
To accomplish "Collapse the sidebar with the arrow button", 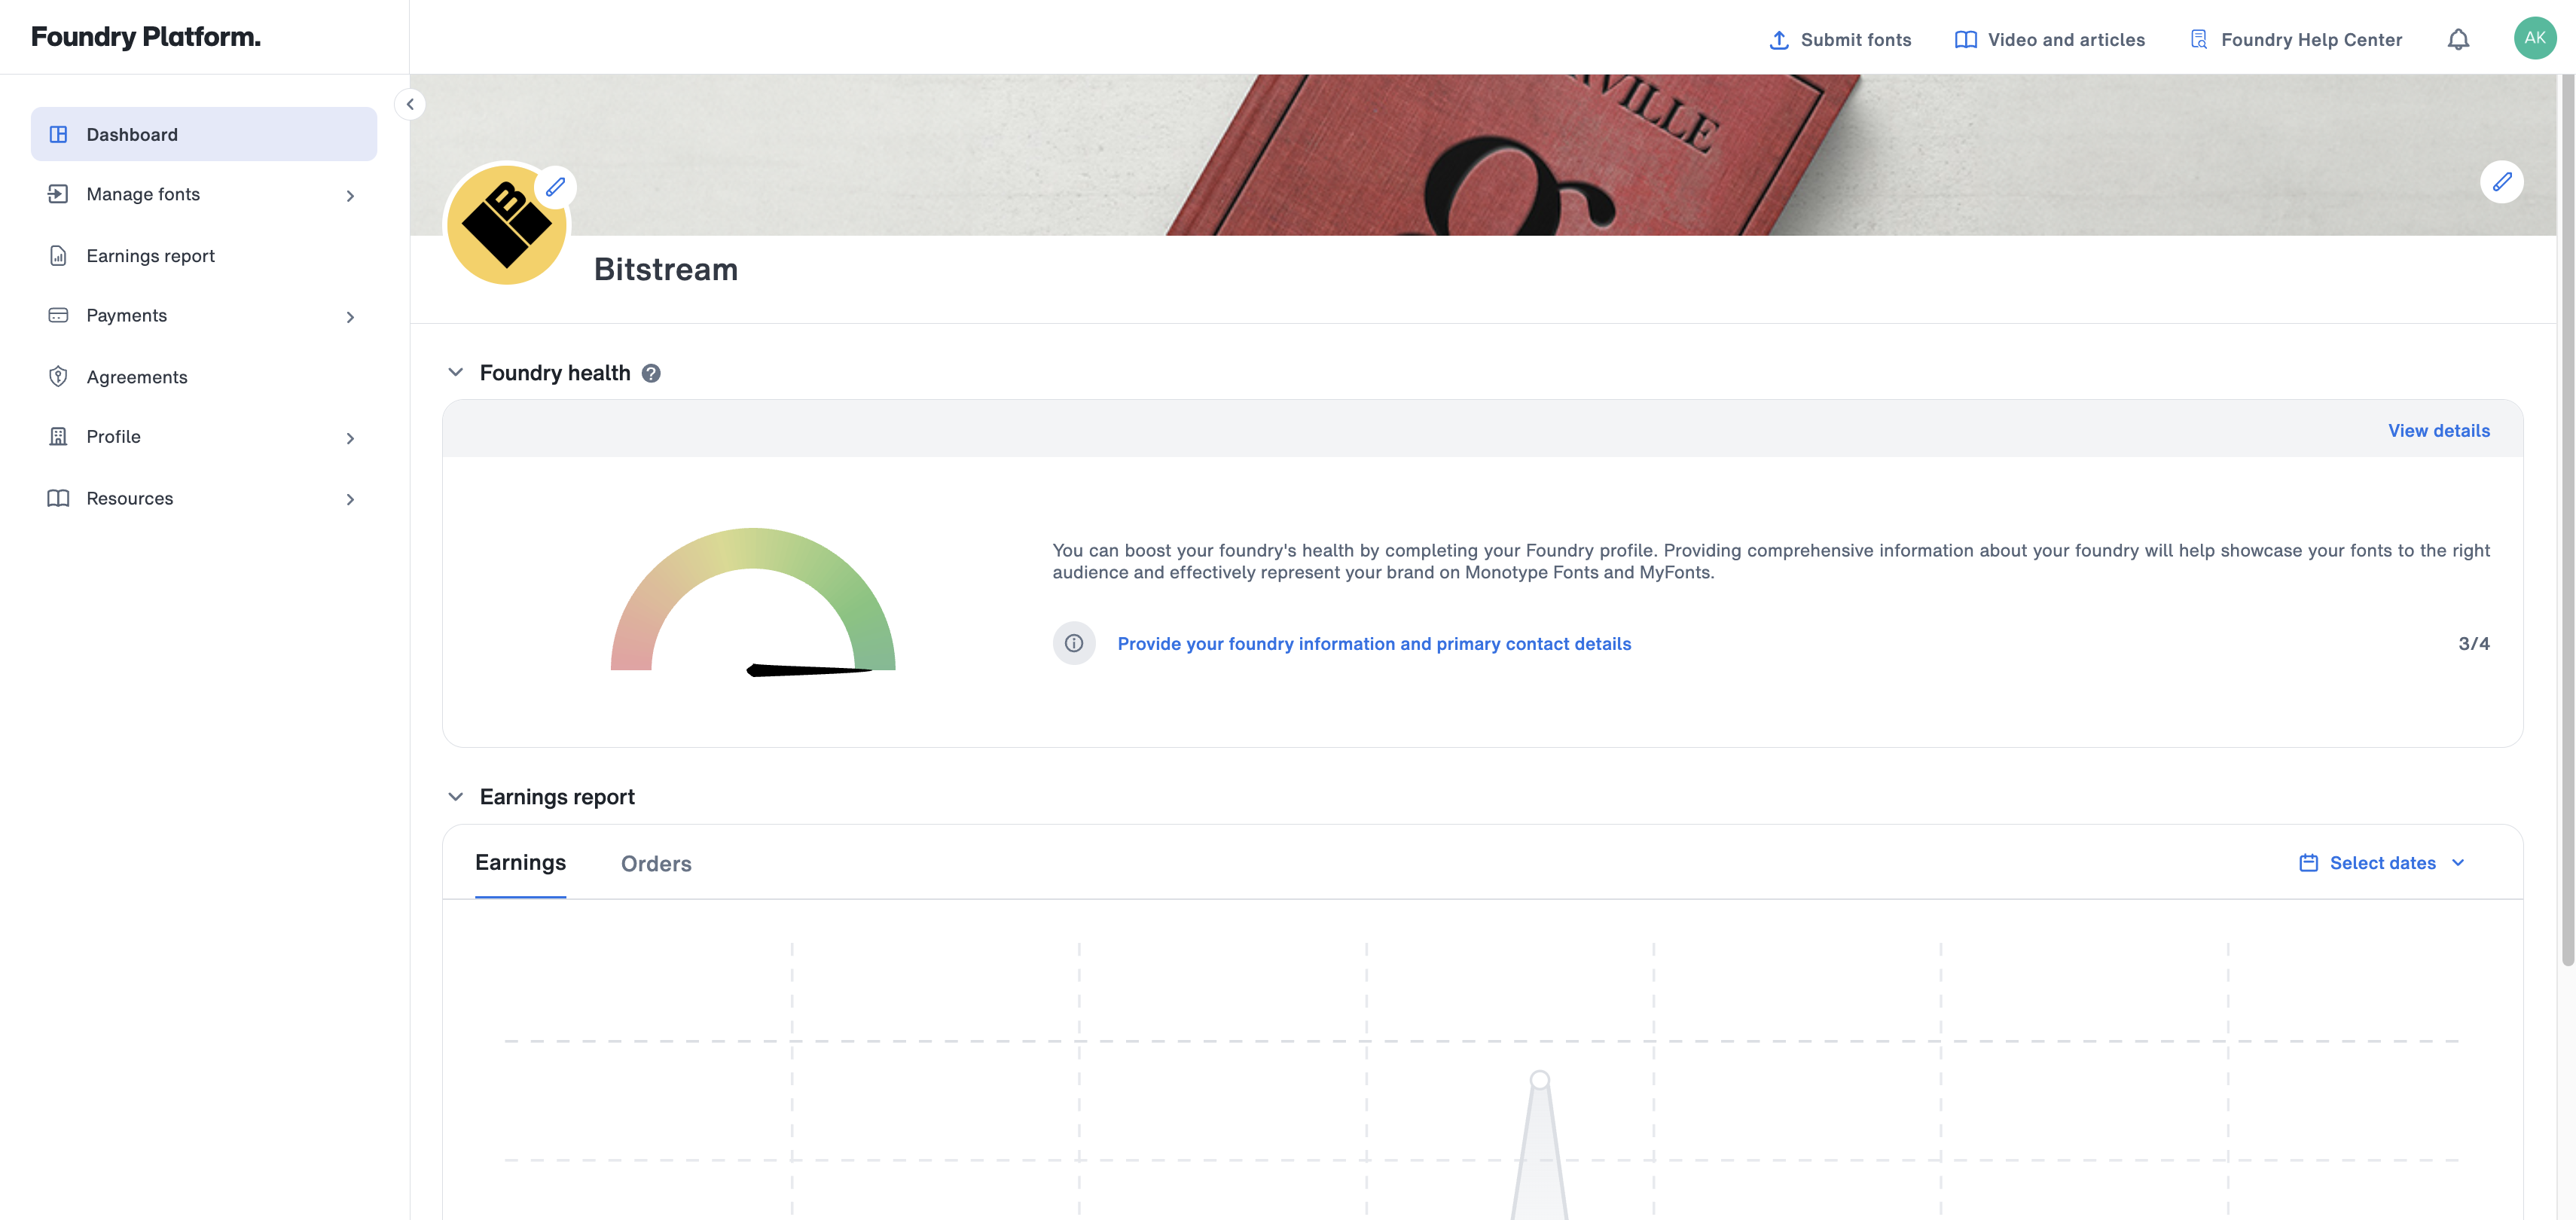I will tap(410, 104).
